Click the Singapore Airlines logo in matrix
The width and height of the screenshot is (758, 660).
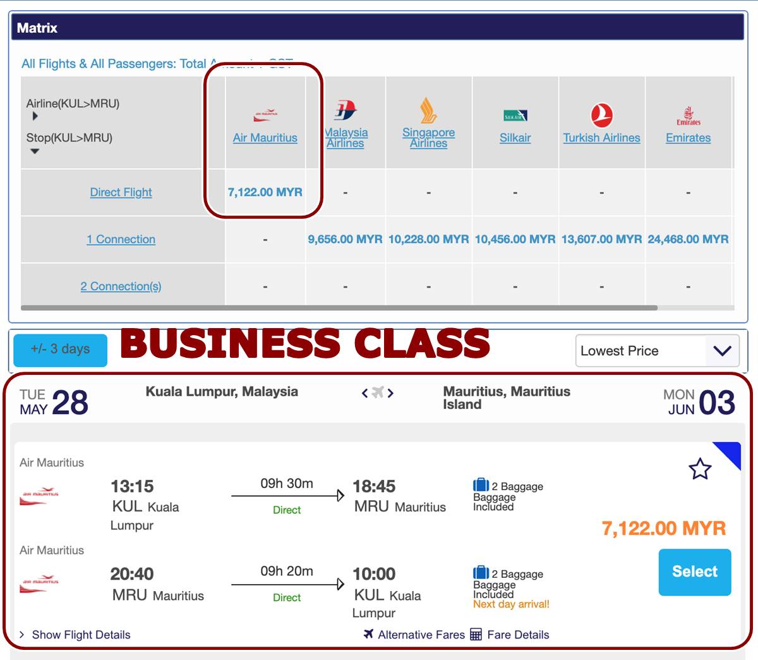428,111
